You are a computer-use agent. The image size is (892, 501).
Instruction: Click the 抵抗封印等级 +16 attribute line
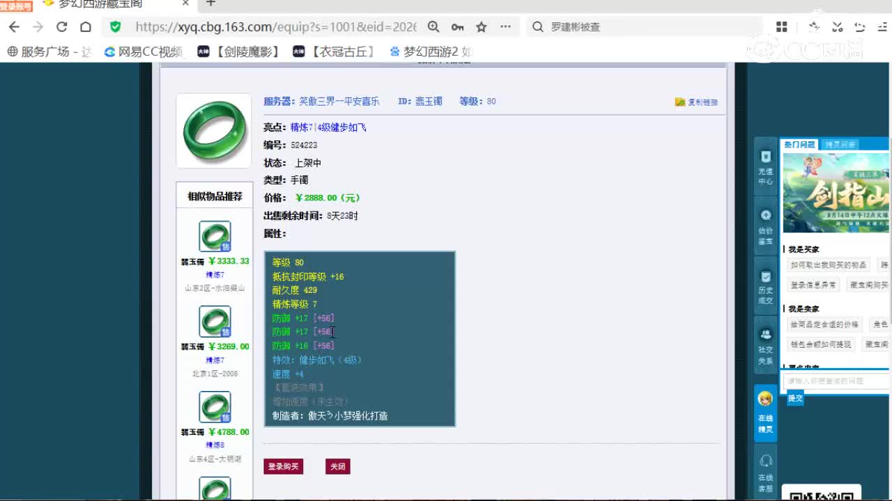click(308, 276)
